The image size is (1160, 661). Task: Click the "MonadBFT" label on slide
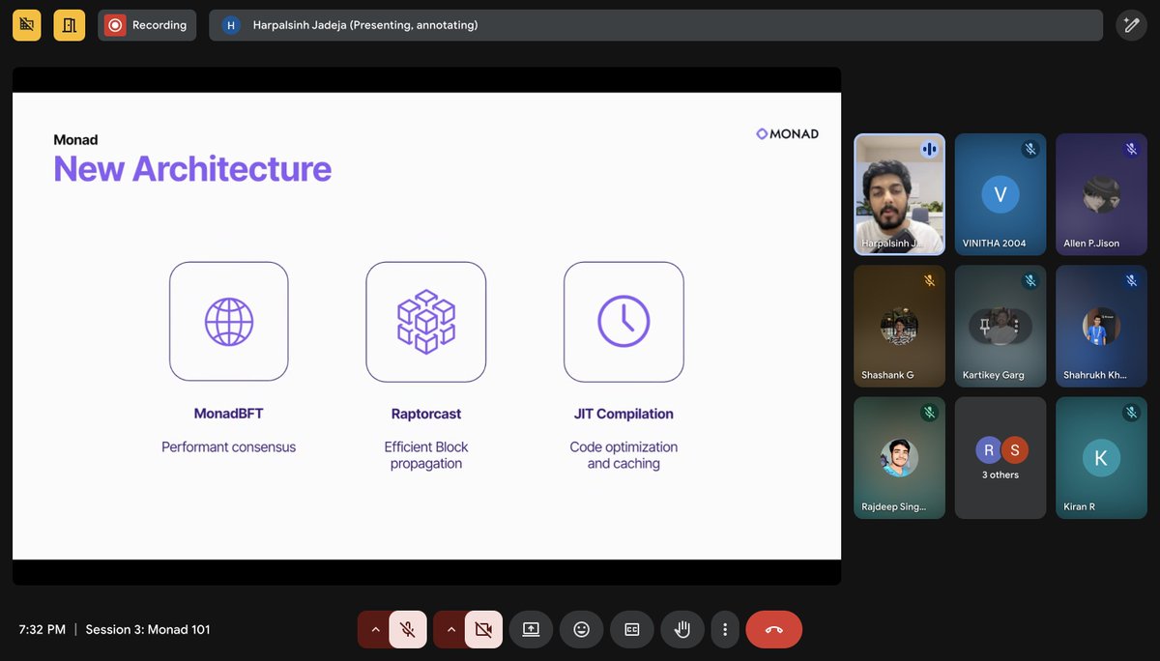click(x=229, y=414)
